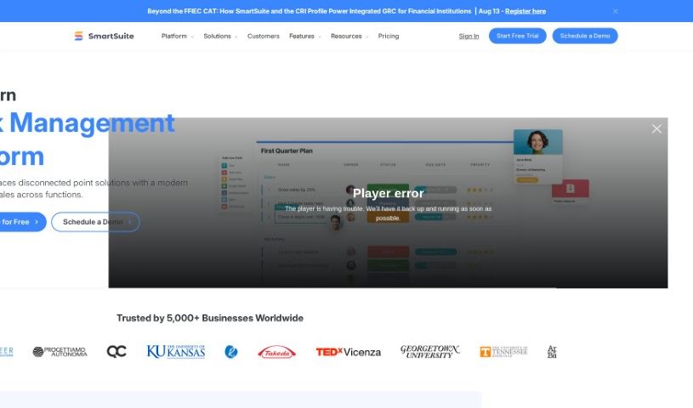The image size is (693, 408).
Task: Click the Register here link in banner
Action: point(525,11)
